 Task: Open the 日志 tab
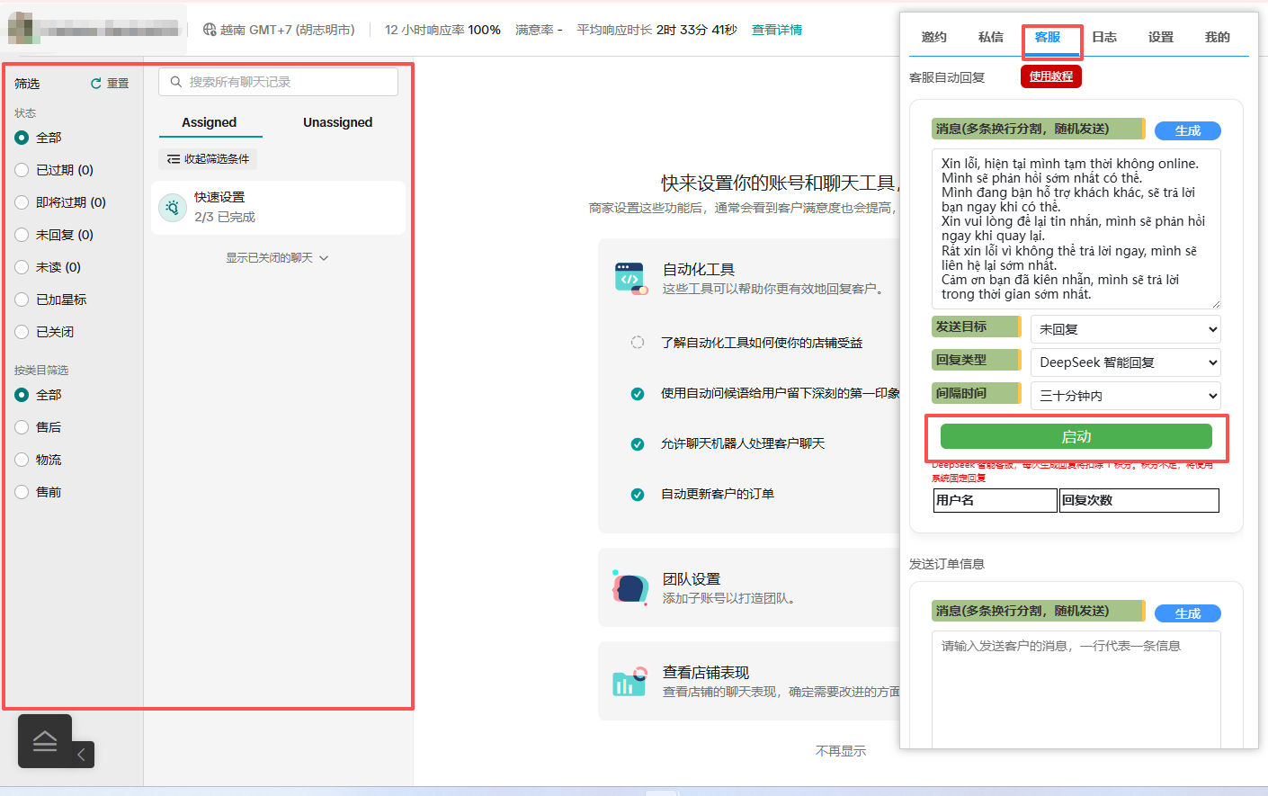(x=1104, y=37)
